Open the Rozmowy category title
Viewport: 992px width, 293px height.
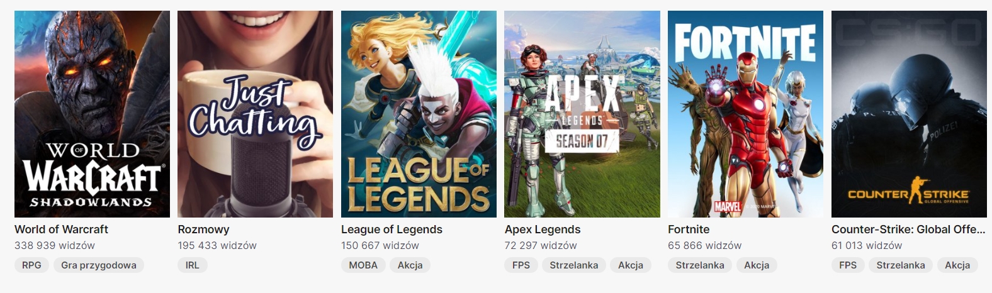203,229
